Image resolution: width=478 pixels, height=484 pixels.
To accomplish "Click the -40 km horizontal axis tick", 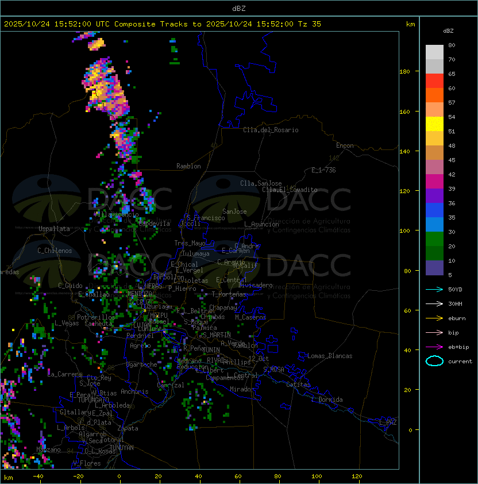I will pos(38,476).
